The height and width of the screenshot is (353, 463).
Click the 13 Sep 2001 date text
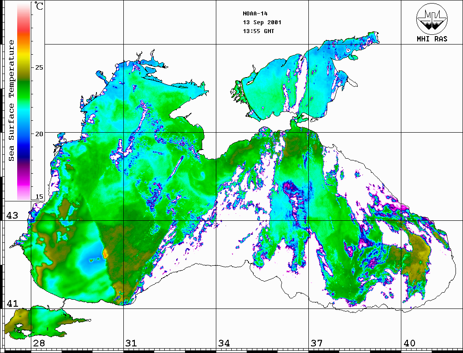[262, 22]
